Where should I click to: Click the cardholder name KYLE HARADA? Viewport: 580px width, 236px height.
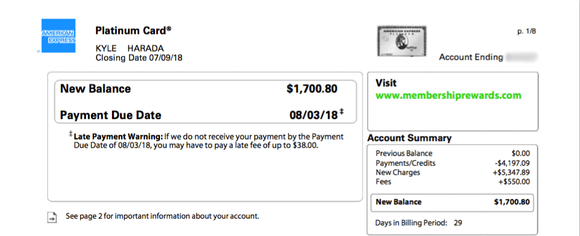130,49
